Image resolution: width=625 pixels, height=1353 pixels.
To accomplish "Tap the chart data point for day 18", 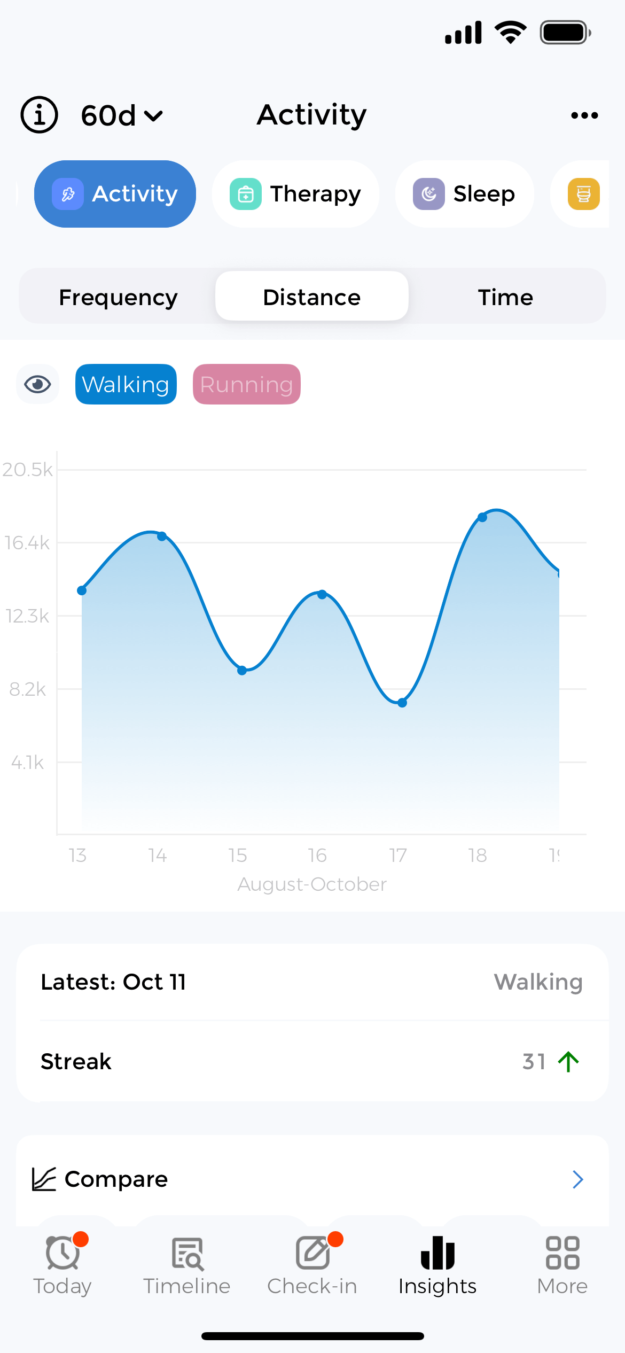I will pyautogui.click(x=482, y=517).
